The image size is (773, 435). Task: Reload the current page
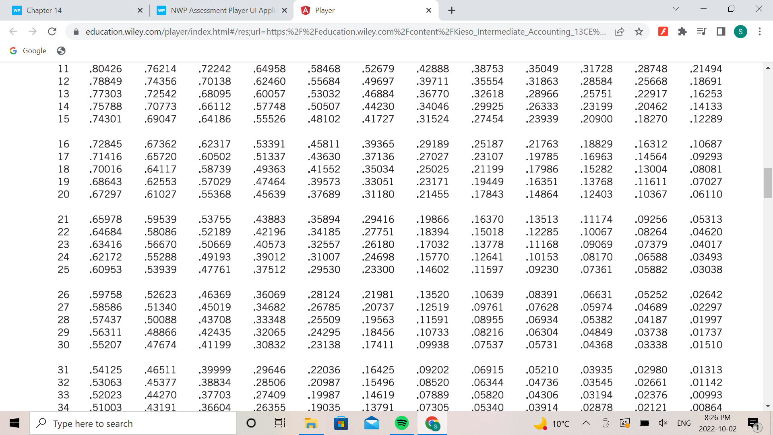click(x=52, y=31)
